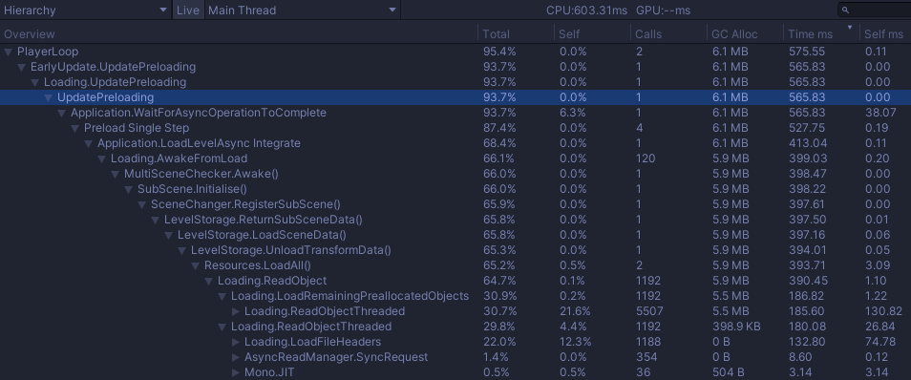Click the 21.6% Self value
The width and height of the screenshot is (911, 380).
[575, 311]
